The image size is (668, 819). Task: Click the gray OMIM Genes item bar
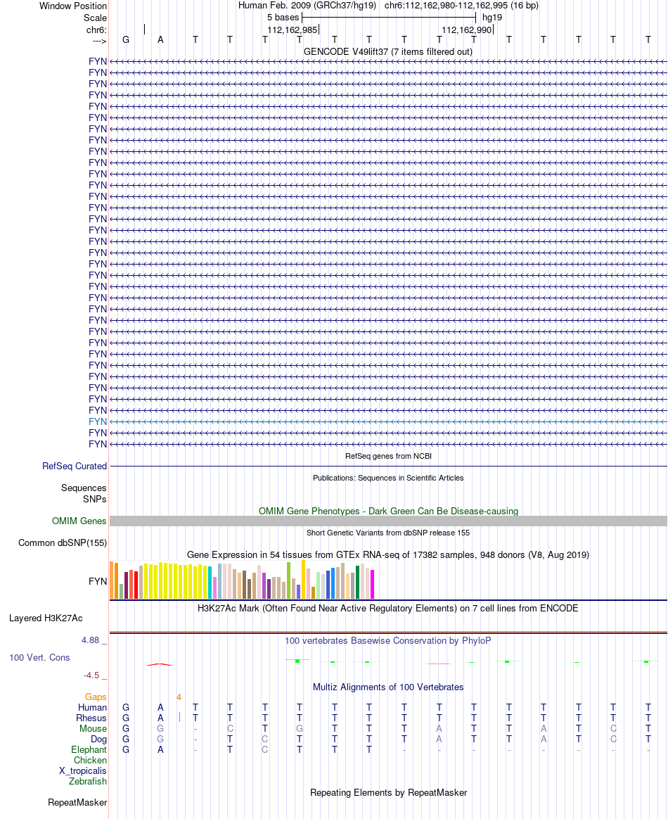tap(388, 521)
